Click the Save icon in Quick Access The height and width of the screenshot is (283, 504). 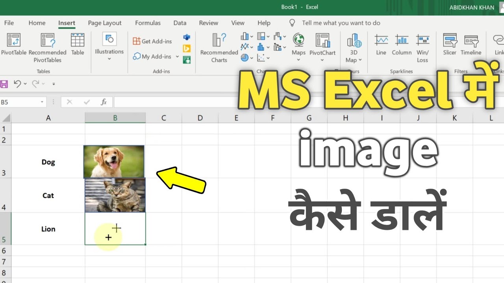(x=4, y=84)
